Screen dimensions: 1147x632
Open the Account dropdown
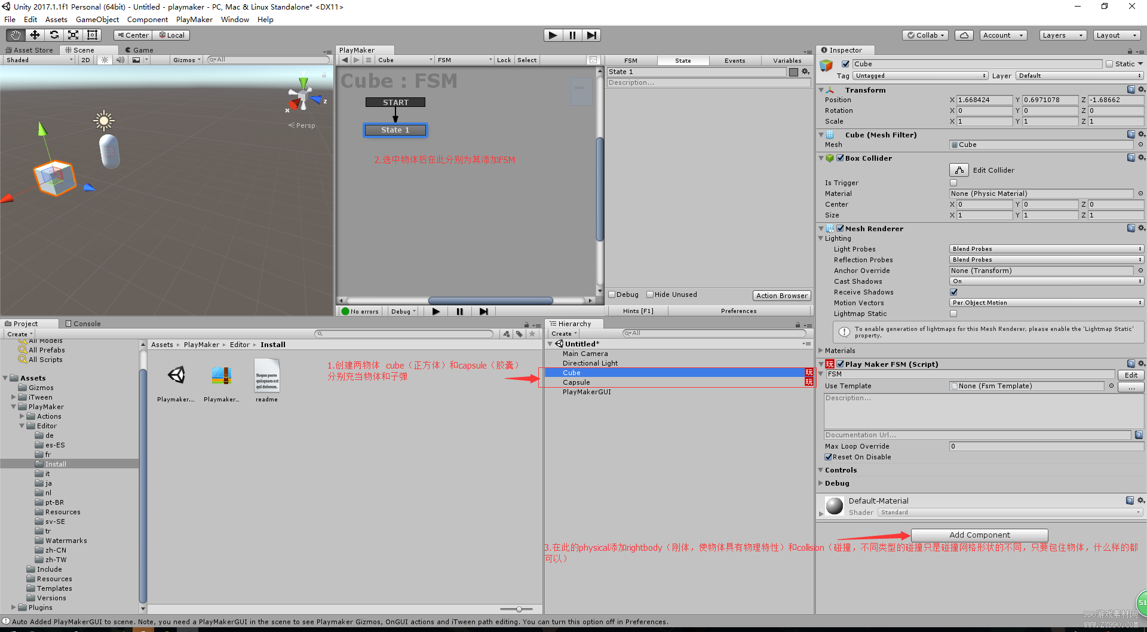point(1003,35)
